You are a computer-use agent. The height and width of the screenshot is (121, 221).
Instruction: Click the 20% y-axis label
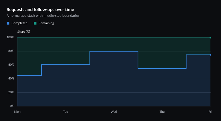click(x=12, y=92)
